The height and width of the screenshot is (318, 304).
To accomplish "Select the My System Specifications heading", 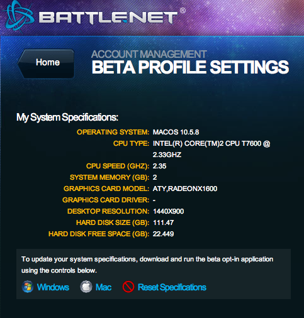I will (x=67, y=117).
